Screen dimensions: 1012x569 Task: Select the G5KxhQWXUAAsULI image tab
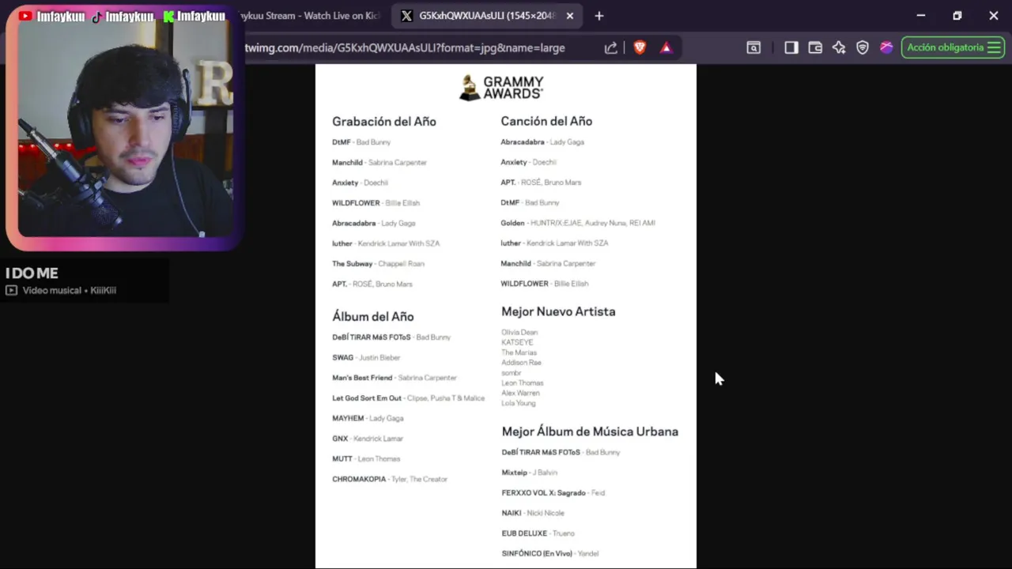click(x=486, y=16)
